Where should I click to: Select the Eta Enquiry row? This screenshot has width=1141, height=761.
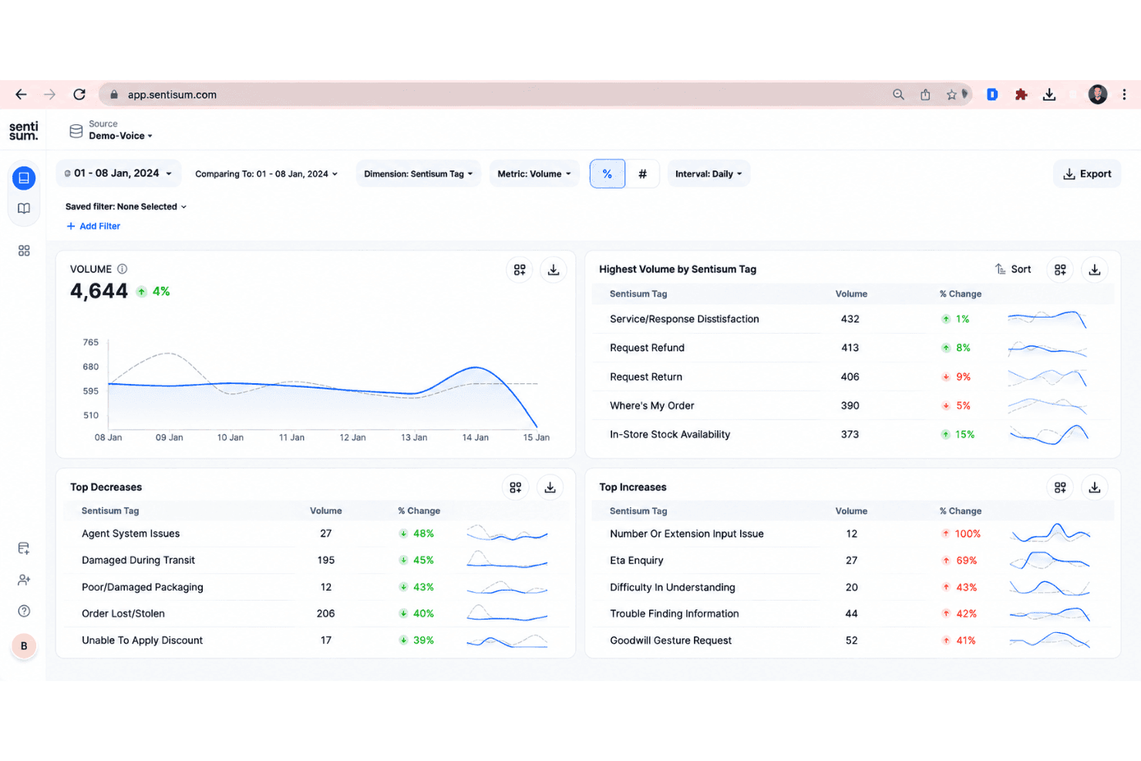[x=853, y=561]
